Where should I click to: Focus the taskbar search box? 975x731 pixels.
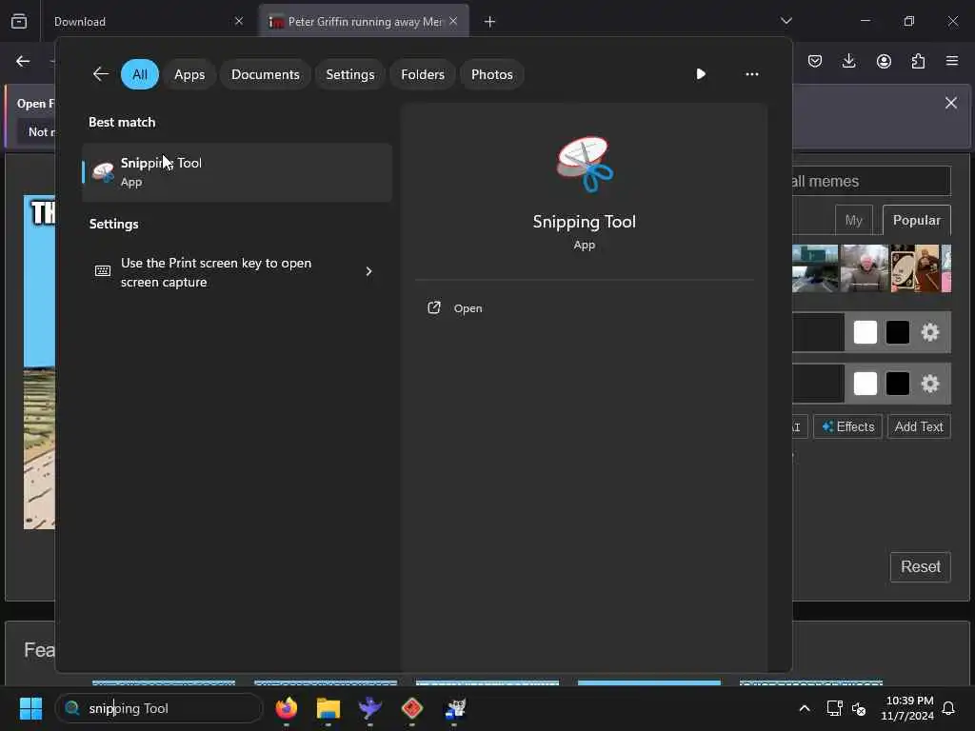pos(159,708)
